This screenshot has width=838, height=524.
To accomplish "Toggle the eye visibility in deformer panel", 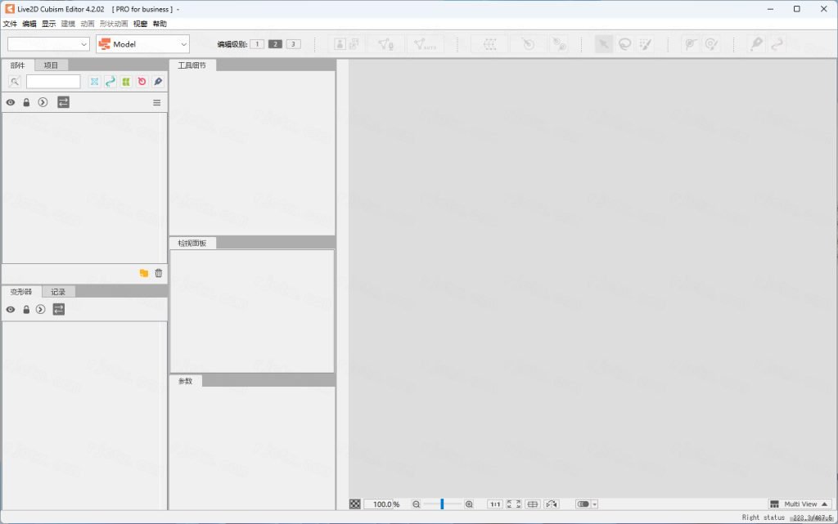I will [x=11, y=310].
